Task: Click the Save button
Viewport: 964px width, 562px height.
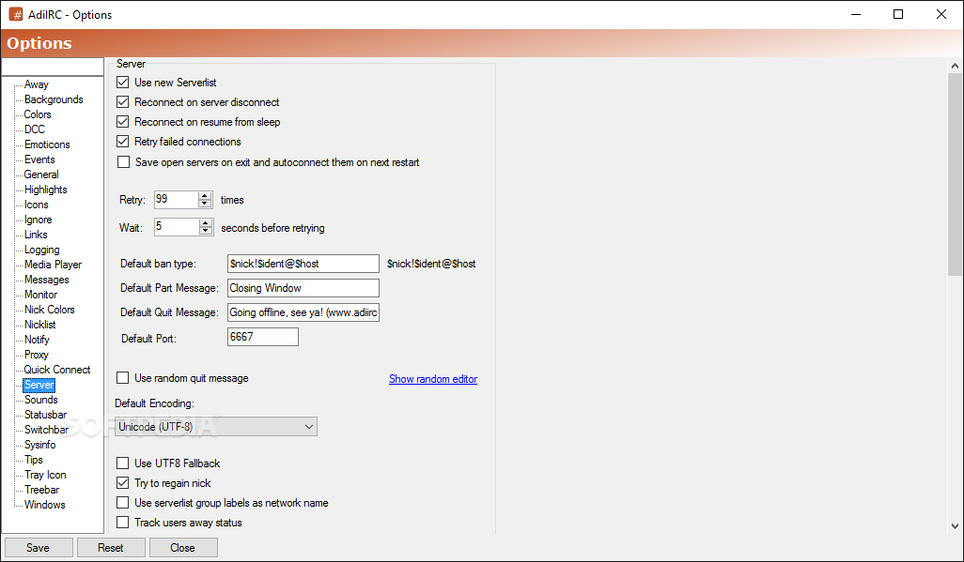Action: click(39, 547)
